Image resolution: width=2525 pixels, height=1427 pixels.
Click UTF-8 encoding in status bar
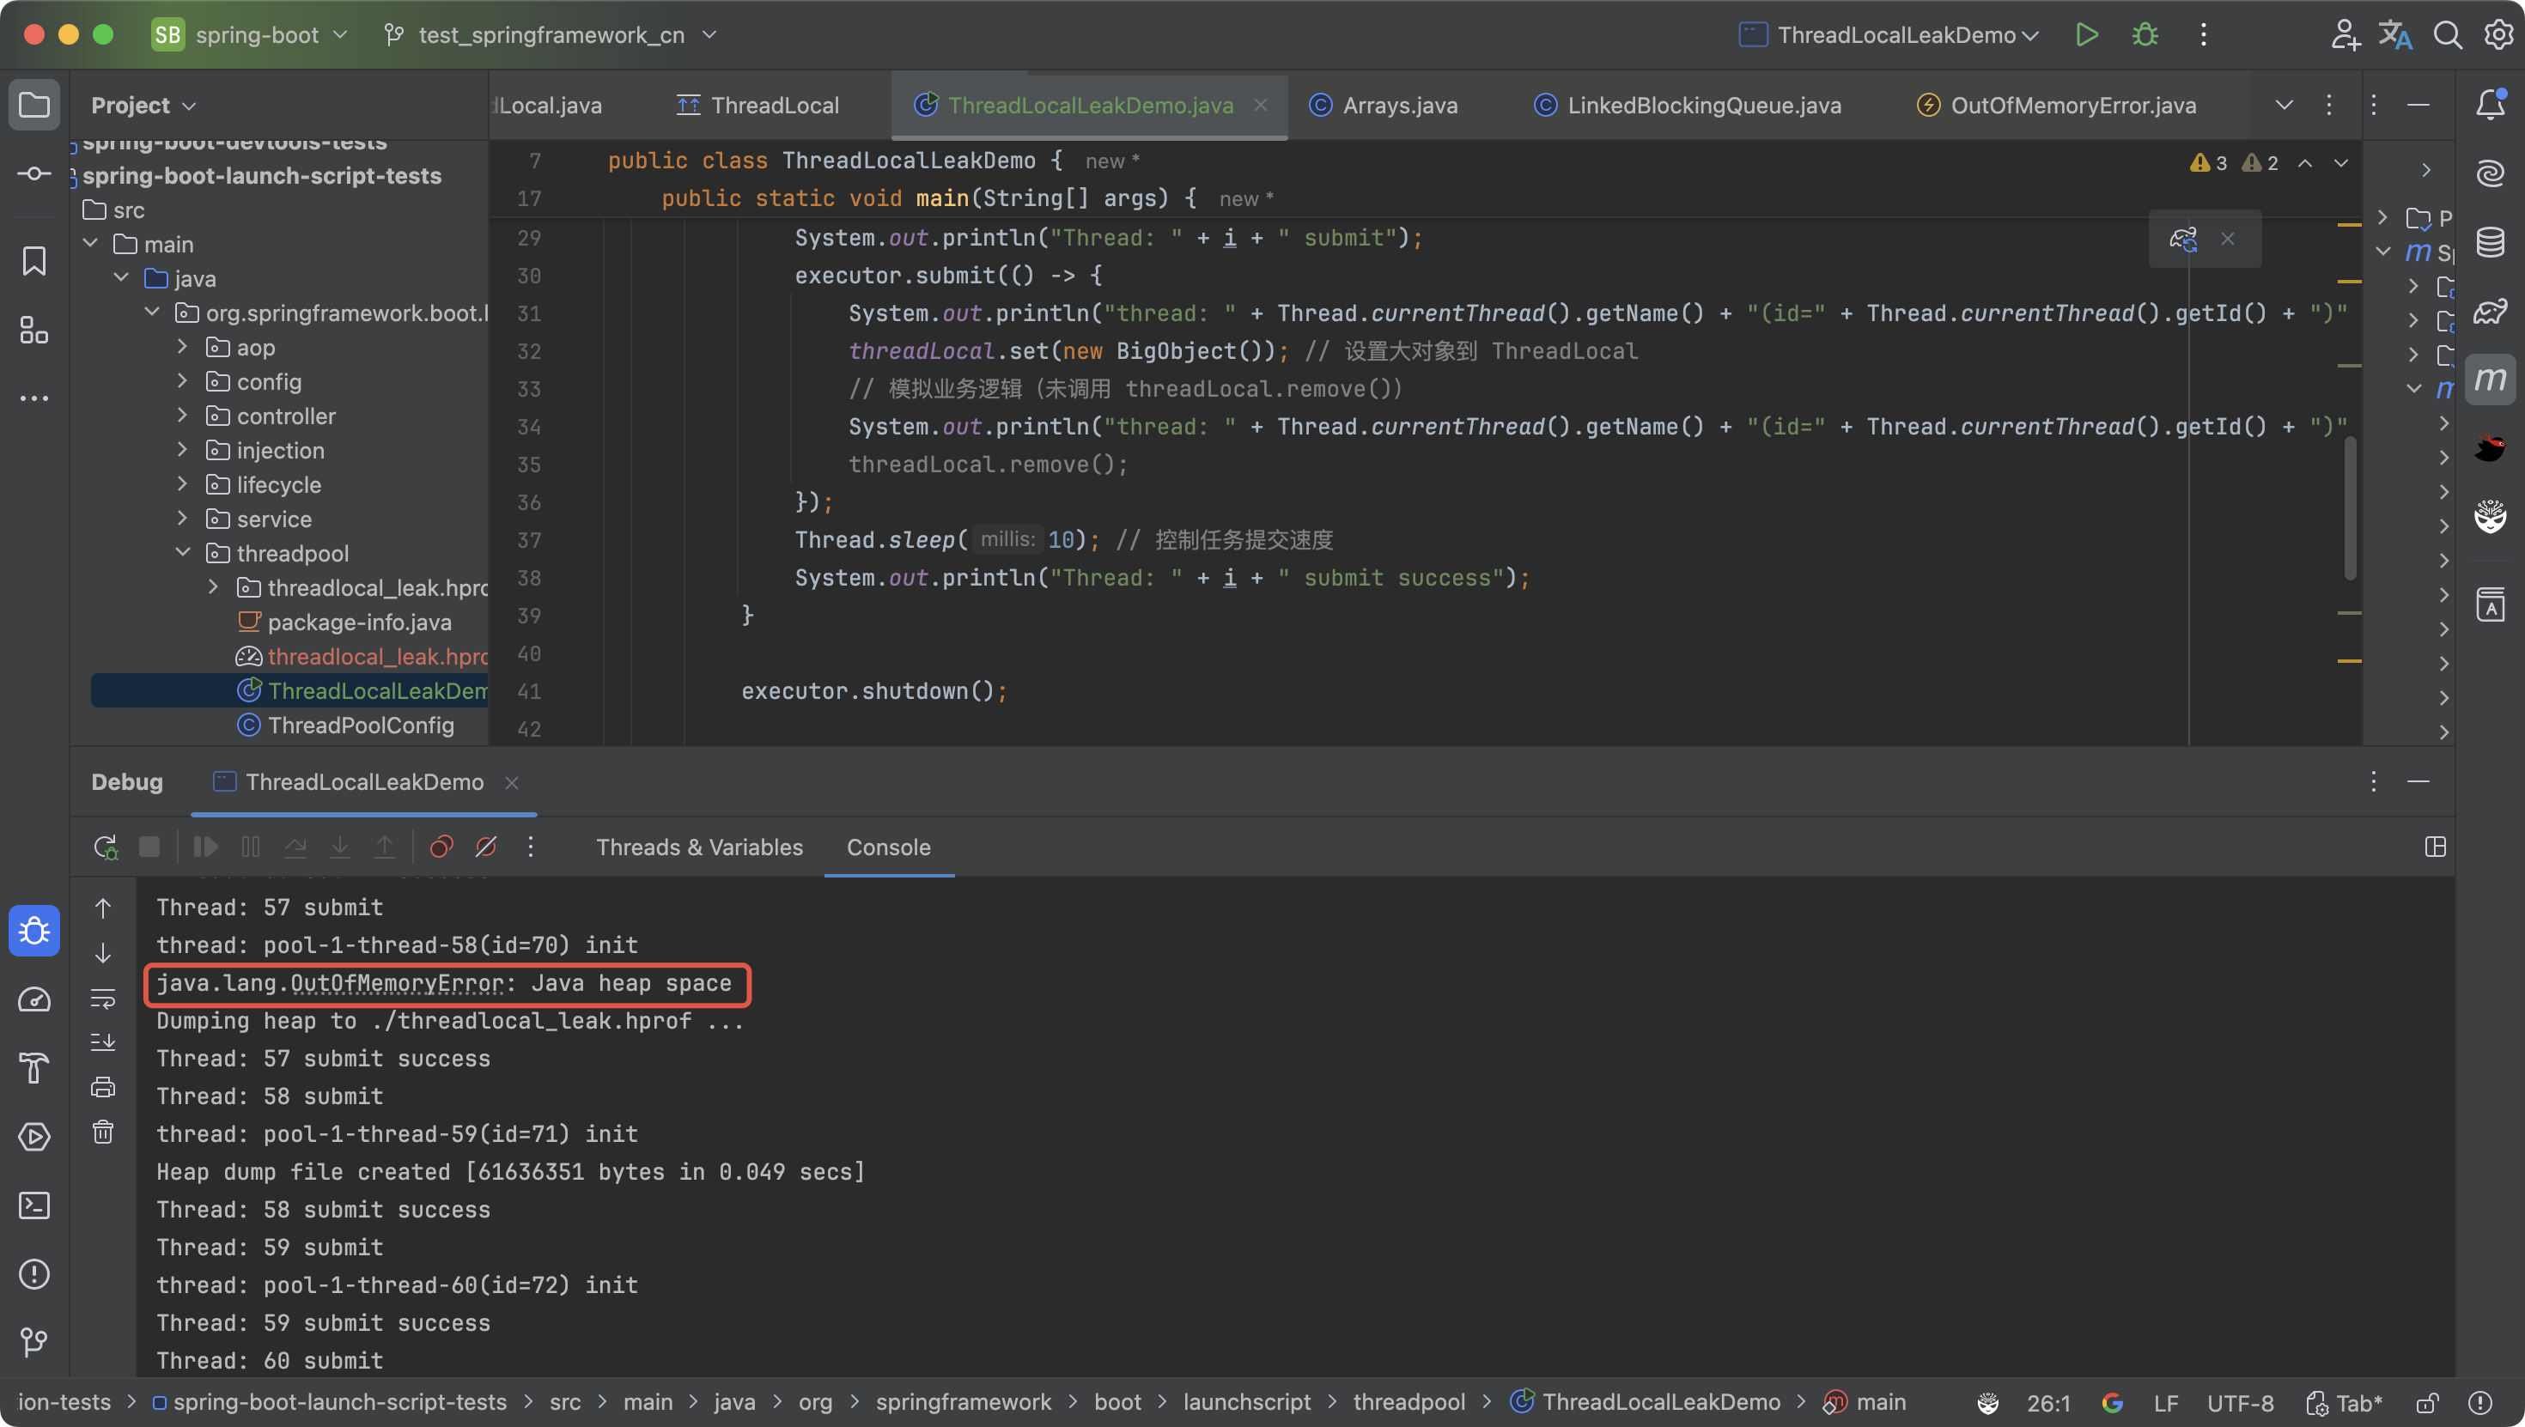click(2240, 1404)
